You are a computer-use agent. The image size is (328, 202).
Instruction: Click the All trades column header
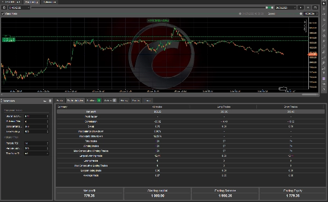pyautogui.click(x=157, y=107)
